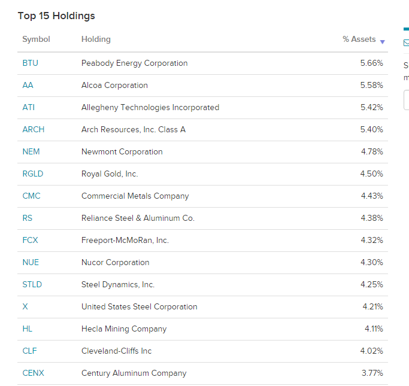Image resolution: width=409 pixels, height=386 pixels.
Task: Open the NUE ticker link
Action: (31, 263)
